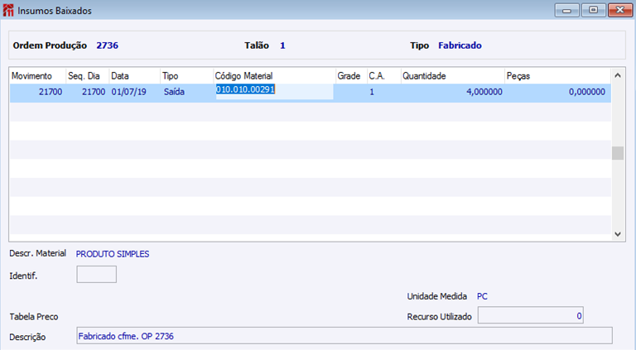
Task: Click the Seq. Dia column header
Action: (88, 76)
